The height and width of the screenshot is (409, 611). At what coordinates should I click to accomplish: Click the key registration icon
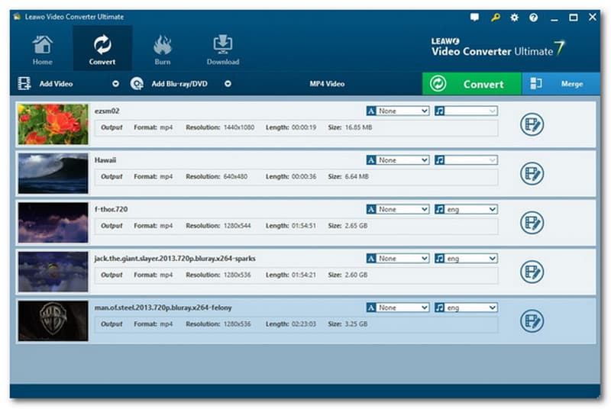click(495, 17)
